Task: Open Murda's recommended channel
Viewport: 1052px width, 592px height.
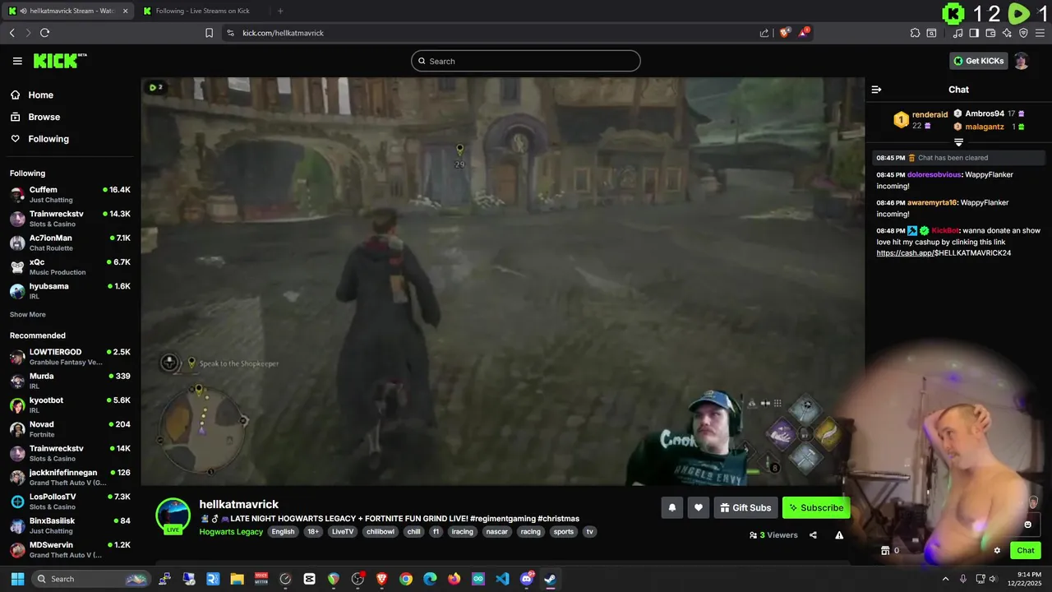Action: pyautogui.click(x=70, y=381)
